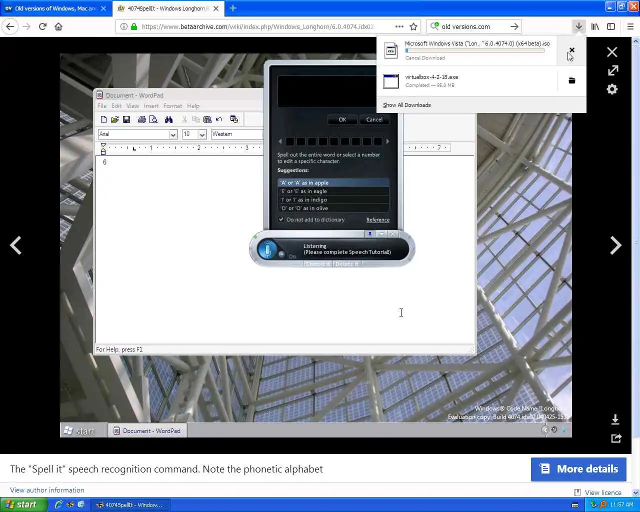
Task: Select the 4074SpellIt Windows Longhorn tab
Action: point(168,8)
